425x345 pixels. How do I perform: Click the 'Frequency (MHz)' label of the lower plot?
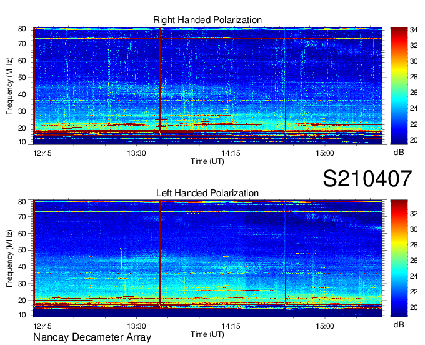[9, 259]
